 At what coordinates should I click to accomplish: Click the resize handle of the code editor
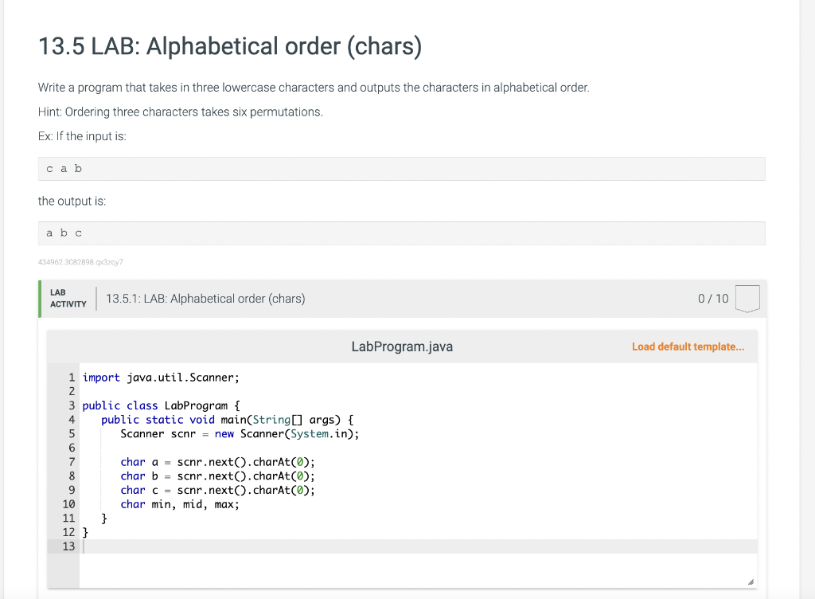point(749,582)
